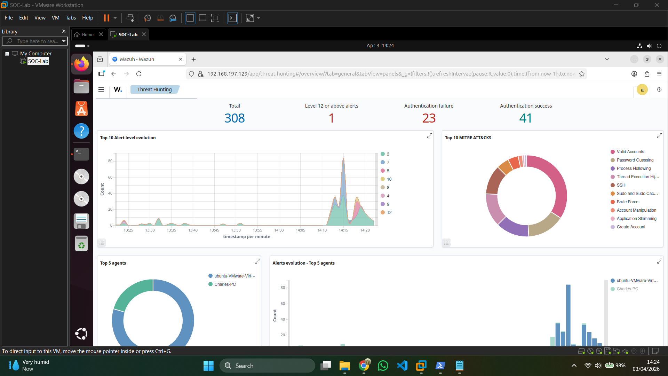Click the VM network adapter status icon

pyautogui.click(x=617, y=351)
